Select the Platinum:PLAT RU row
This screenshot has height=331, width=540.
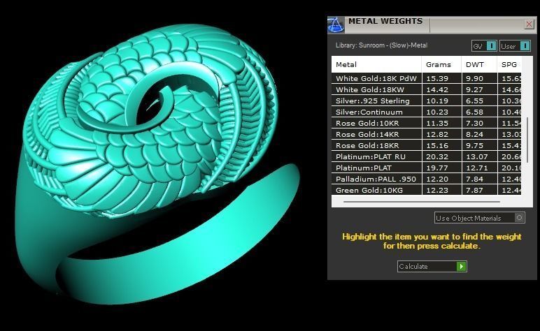427,156
